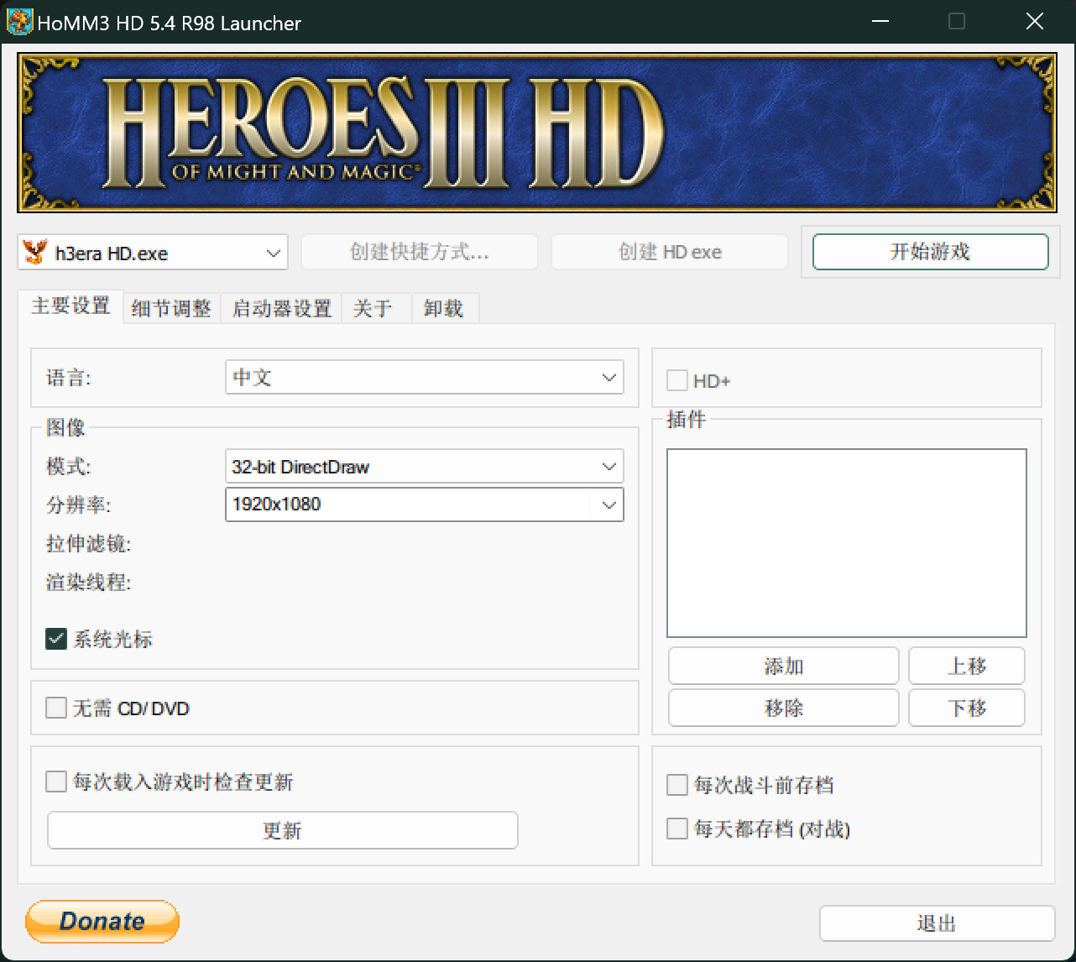Image resolution: width=1076 pixels, height=962 pixels.
Task: Enable 每次载入游戏时检查更新 checkbox
Action: click(56, 782)
